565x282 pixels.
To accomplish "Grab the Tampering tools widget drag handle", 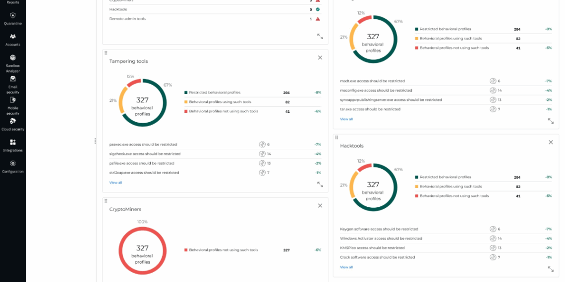I will coord(106,53).
